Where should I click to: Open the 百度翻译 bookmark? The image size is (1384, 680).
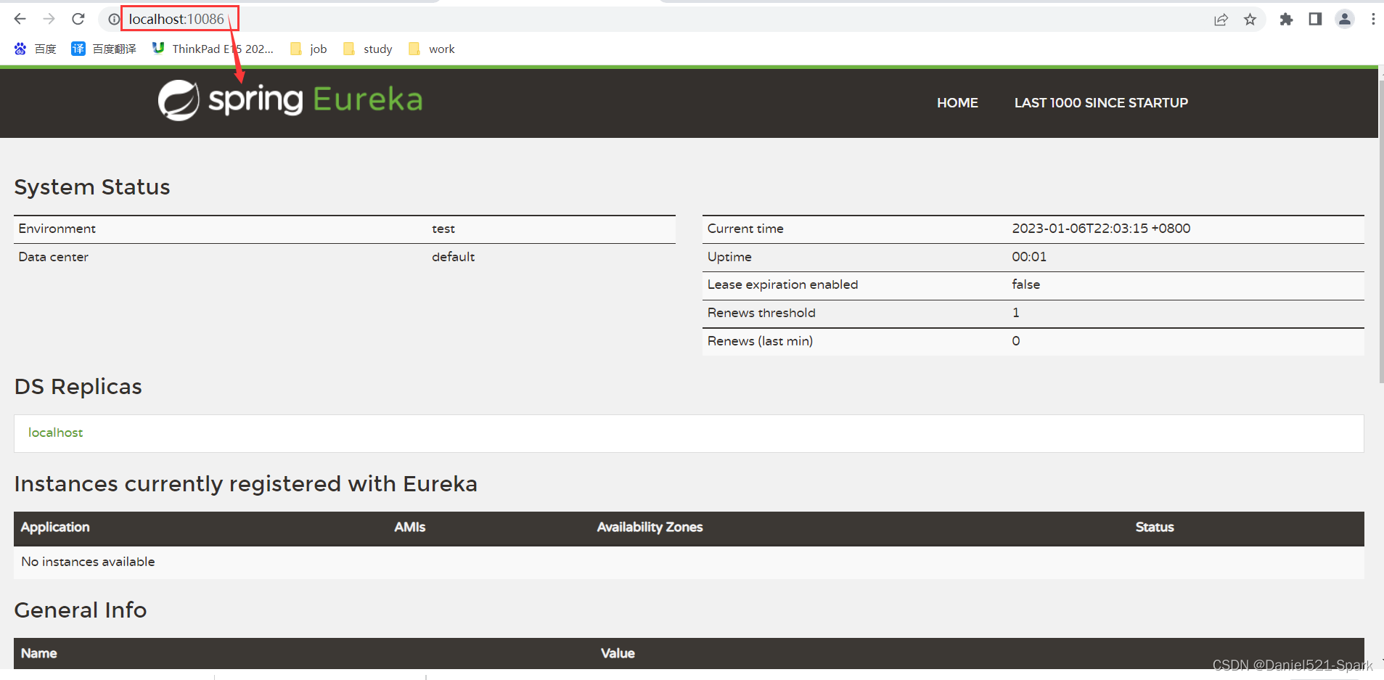pos(104,49)
